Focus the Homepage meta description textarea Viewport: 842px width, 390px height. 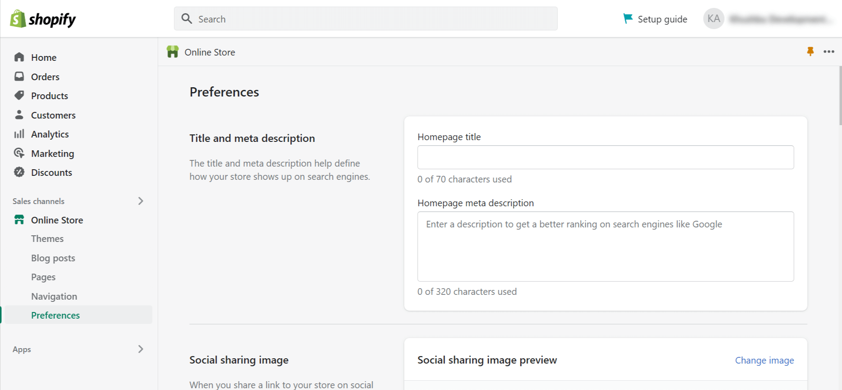(x=606, y=246)
